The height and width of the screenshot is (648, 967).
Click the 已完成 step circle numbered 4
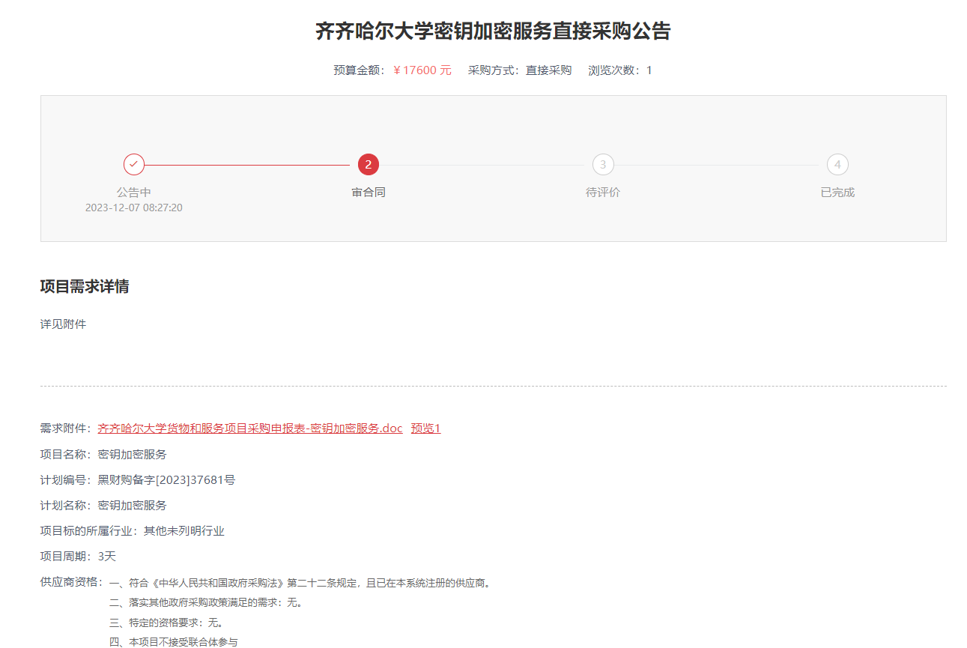[x=837, y=164]
